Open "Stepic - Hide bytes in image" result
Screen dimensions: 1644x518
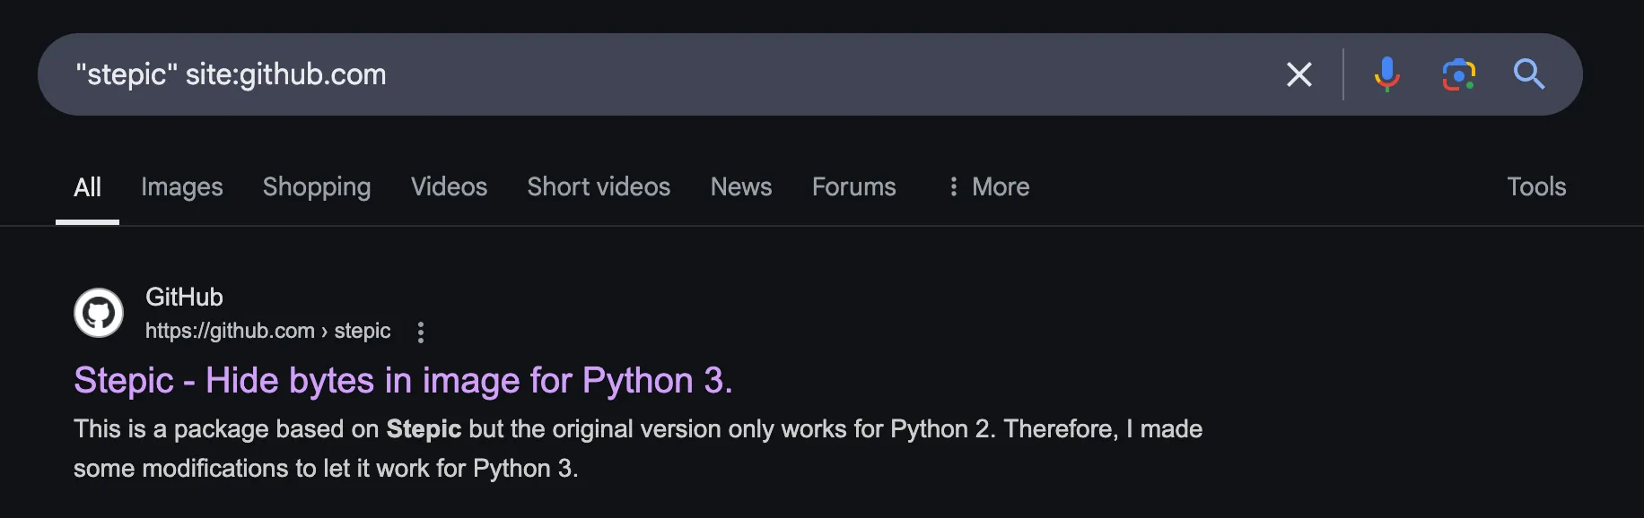tap(403, 381)
